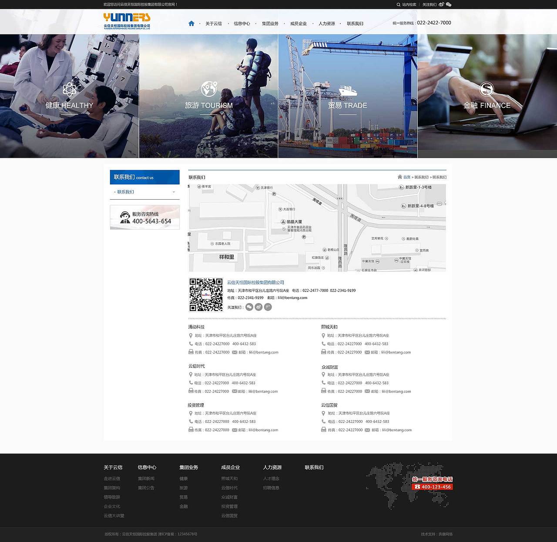Click the email lili@bentang.com under company address
The width and height of the screenshot is (557, 542).
click(292, 298)
